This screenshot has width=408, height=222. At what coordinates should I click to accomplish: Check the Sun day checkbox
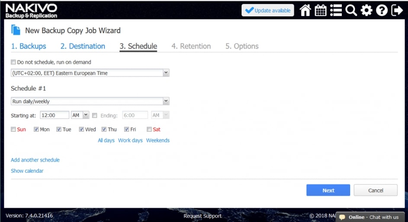13,129
